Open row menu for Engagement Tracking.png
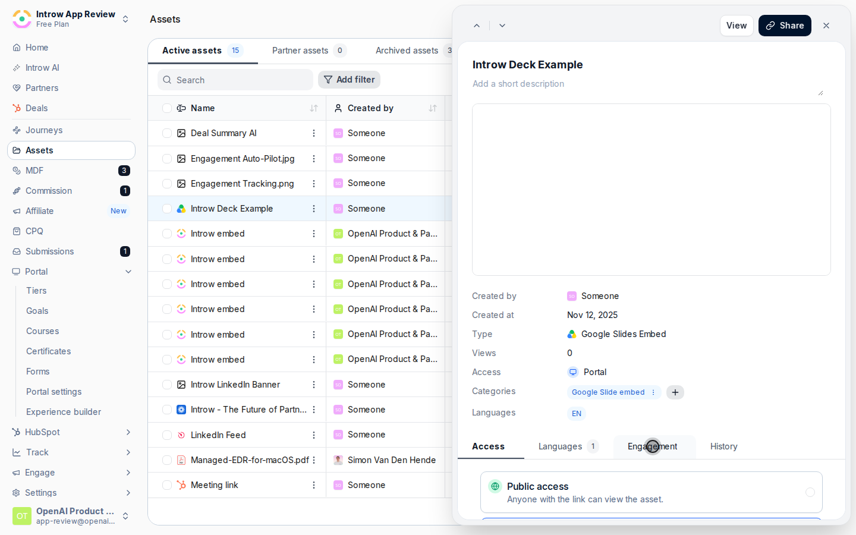The height and width of the screenshot is (535, 856). click(314, 184)
